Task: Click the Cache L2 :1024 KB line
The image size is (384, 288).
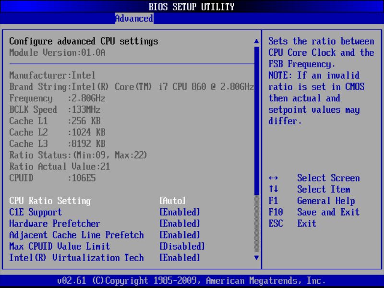Action: [57, 132]
